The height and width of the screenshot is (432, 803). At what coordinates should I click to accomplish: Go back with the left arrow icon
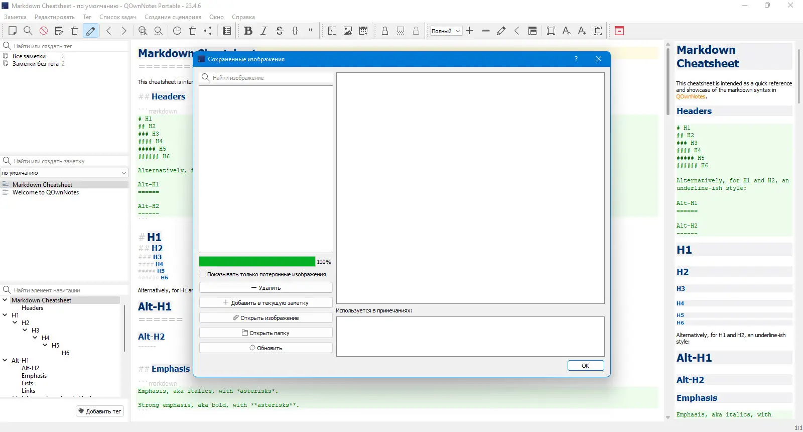[109, 31]
